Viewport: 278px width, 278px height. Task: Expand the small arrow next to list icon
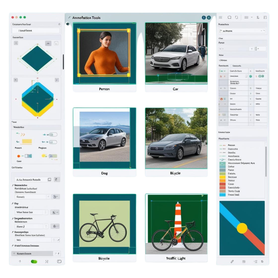(x=252, y=17)
